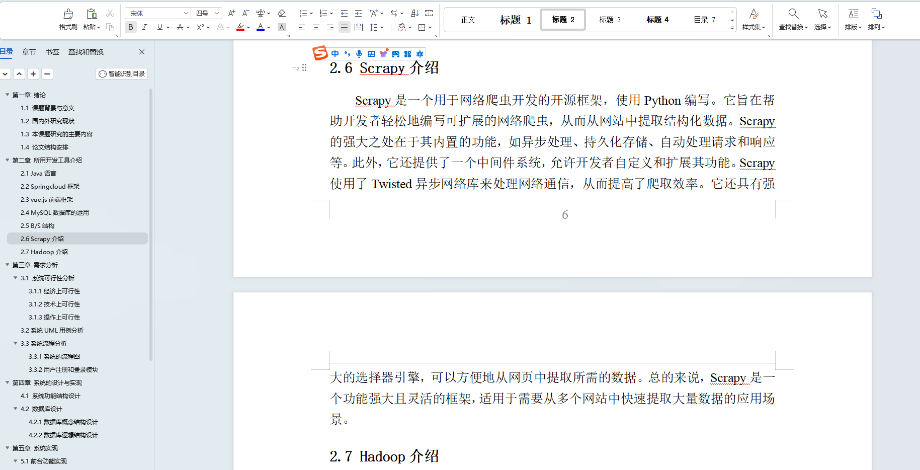Screen dimensions: 920x470
Task: Toggle superscript X² formatting
Action: pyautogui.click(x=200, y=27)
